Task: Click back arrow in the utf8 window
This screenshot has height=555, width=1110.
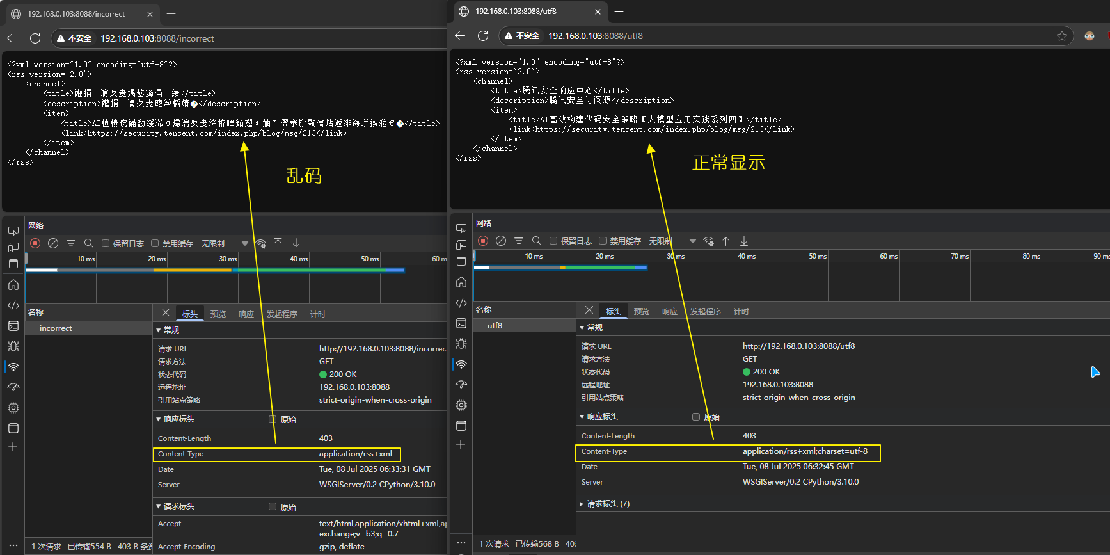Action: pyautogui.click(x=460, y=36)
